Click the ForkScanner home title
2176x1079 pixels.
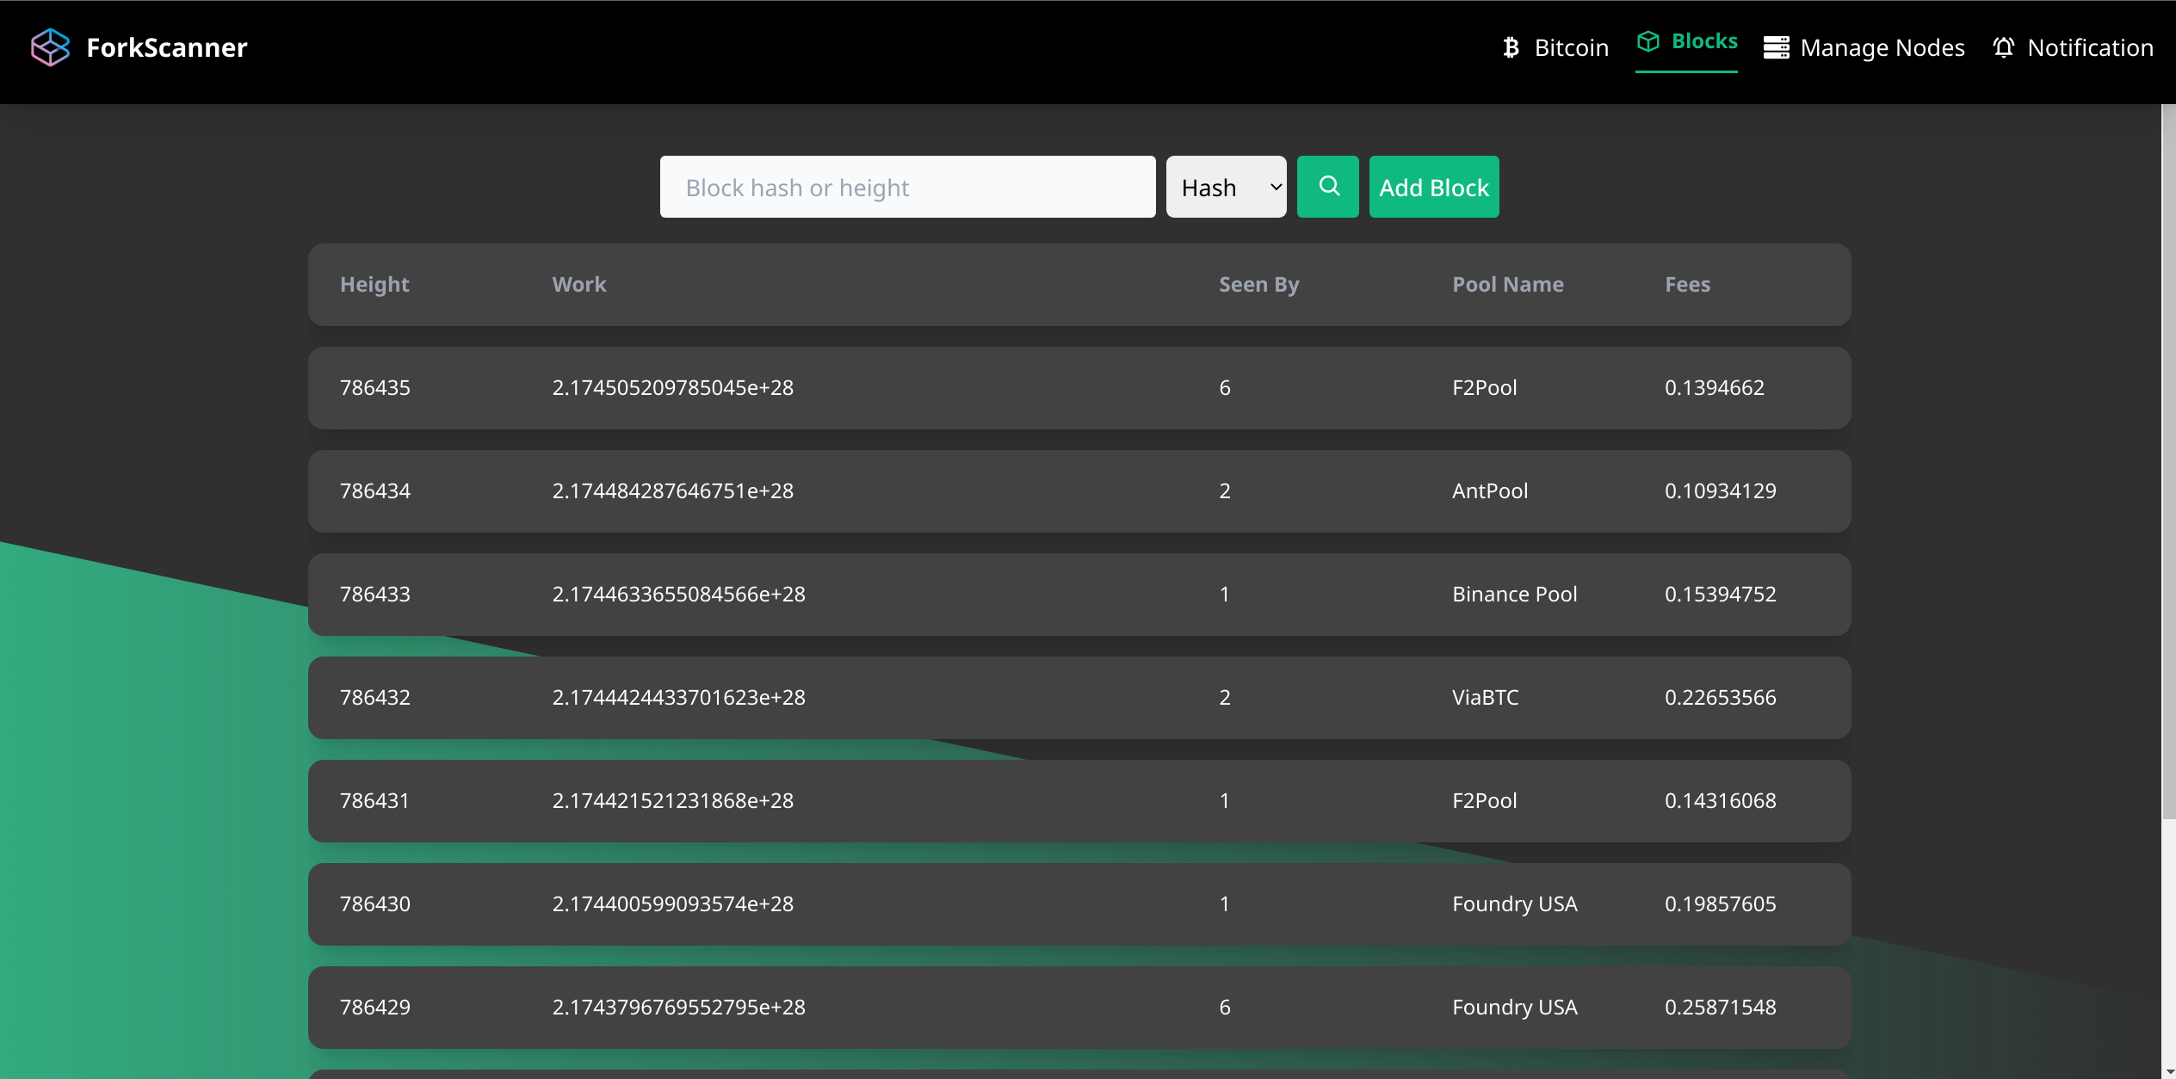tap(167, 47)
